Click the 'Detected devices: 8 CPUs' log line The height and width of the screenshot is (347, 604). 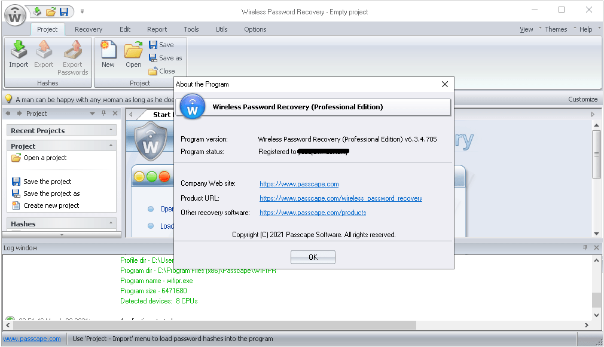tap(158, 301)
